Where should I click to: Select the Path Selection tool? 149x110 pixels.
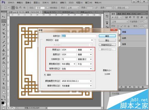[x=4, y=84]
